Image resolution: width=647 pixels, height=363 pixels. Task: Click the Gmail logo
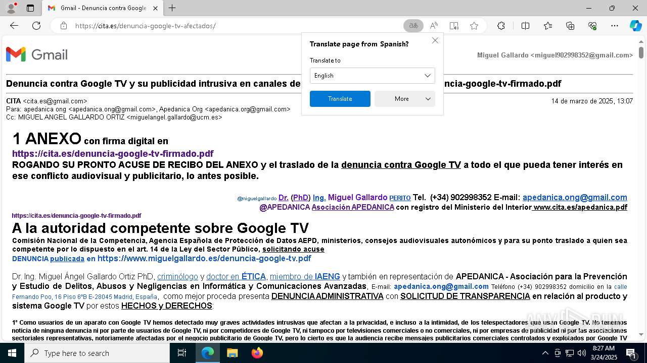pos(37,54)
